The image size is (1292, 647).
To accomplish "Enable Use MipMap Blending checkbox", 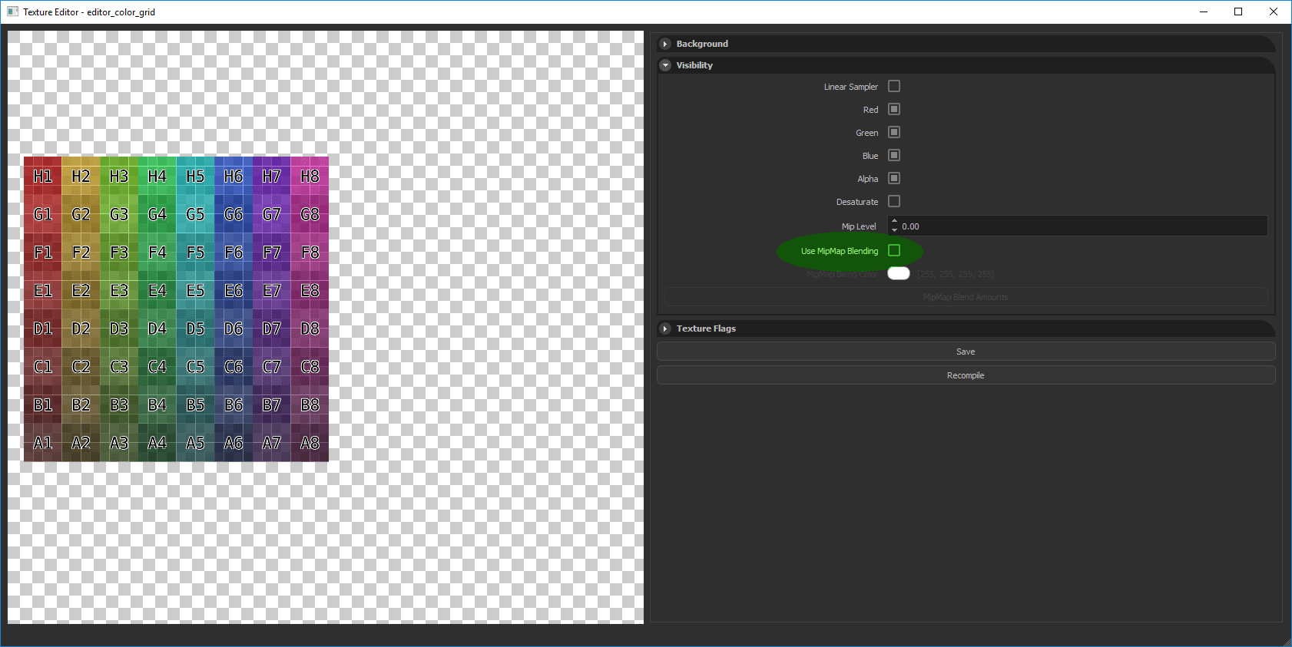I will (894, 251).
